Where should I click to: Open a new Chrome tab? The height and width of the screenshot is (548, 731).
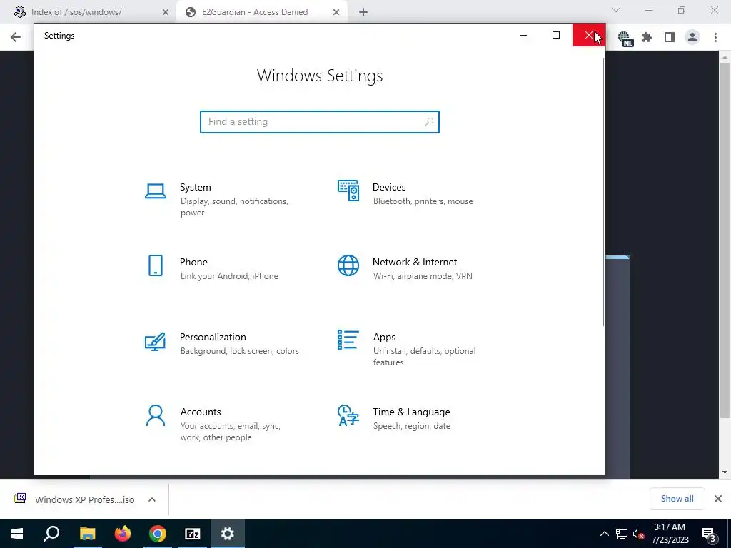tap(363, 13)
